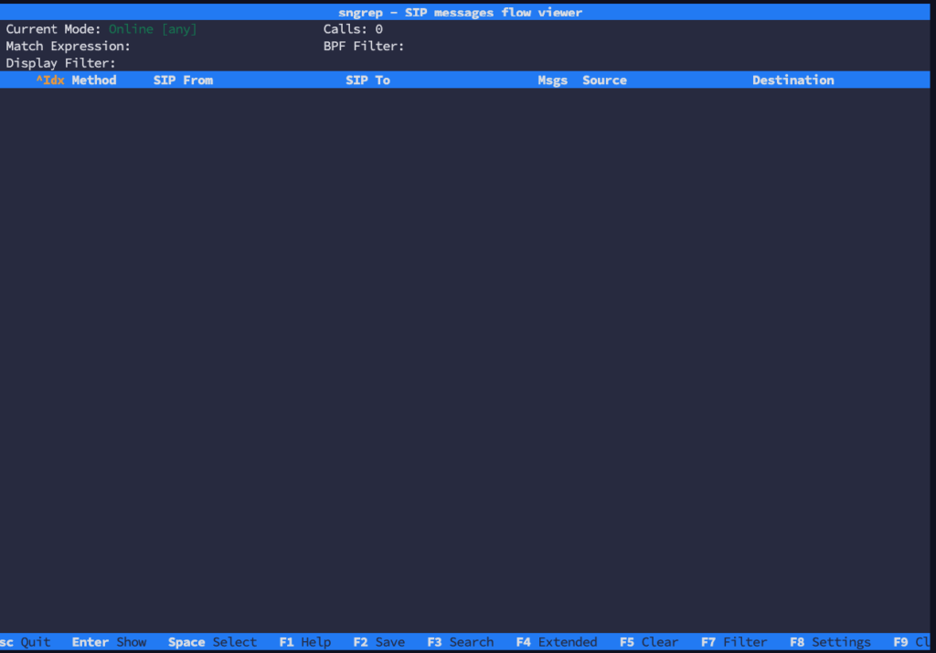Screen dimensions: 936x653
Task: Open the F7 Filter footer item
Action: (x=734, y=642)
